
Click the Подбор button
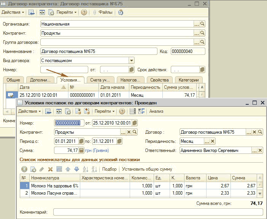tap(110, 169)
